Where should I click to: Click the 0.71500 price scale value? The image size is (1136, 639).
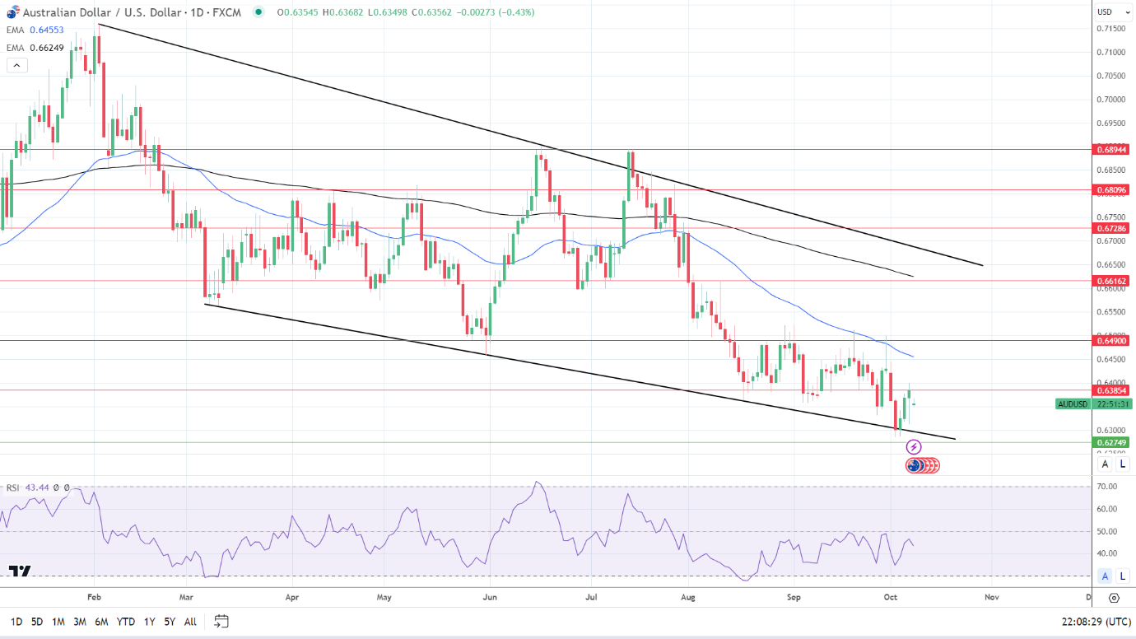pos(1111,29)
